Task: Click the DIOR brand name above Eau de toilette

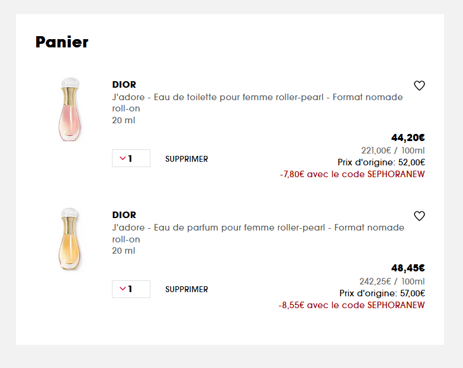Action: click(124, 85)
